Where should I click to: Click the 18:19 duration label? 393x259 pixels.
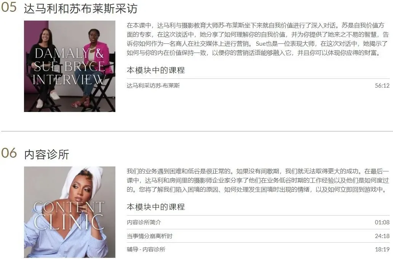coord(382,249)
